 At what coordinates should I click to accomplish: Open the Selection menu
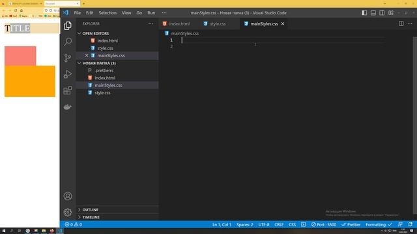point(108,13)
